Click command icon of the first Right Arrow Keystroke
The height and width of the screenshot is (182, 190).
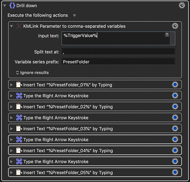click(x=19, y=96)
